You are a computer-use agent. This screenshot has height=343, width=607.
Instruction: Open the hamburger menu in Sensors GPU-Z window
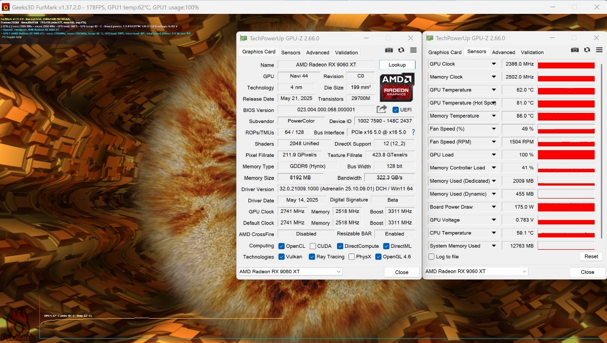599,50
